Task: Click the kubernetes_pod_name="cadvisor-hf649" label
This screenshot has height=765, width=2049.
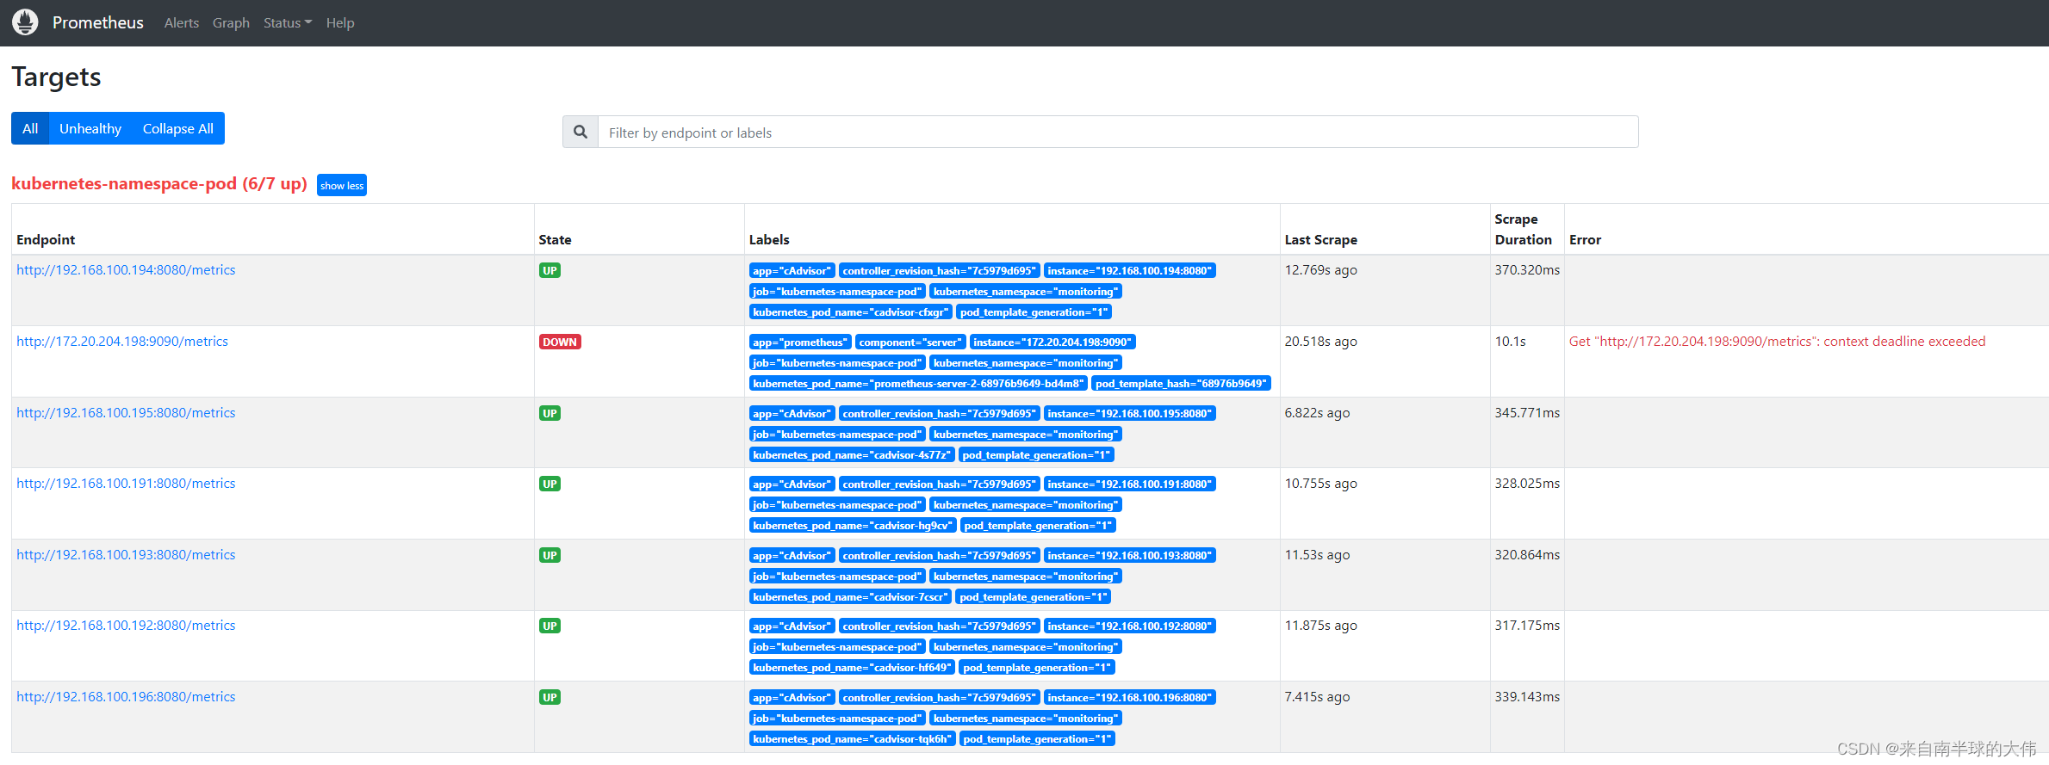Action: coord(852,668)
